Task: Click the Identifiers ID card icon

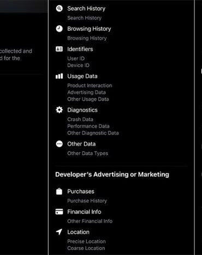Action: [x=59, y=49]
